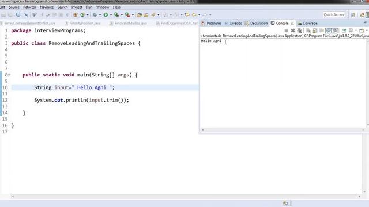Switch to FindValidMailIds.java editor tab
This screenshot has height=207, width=369.
[129, 23]
